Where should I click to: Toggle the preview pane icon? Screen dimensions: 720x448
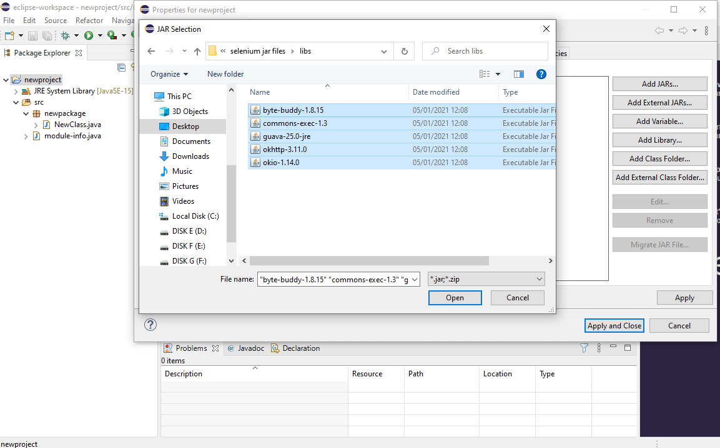[x=518, y=74]
